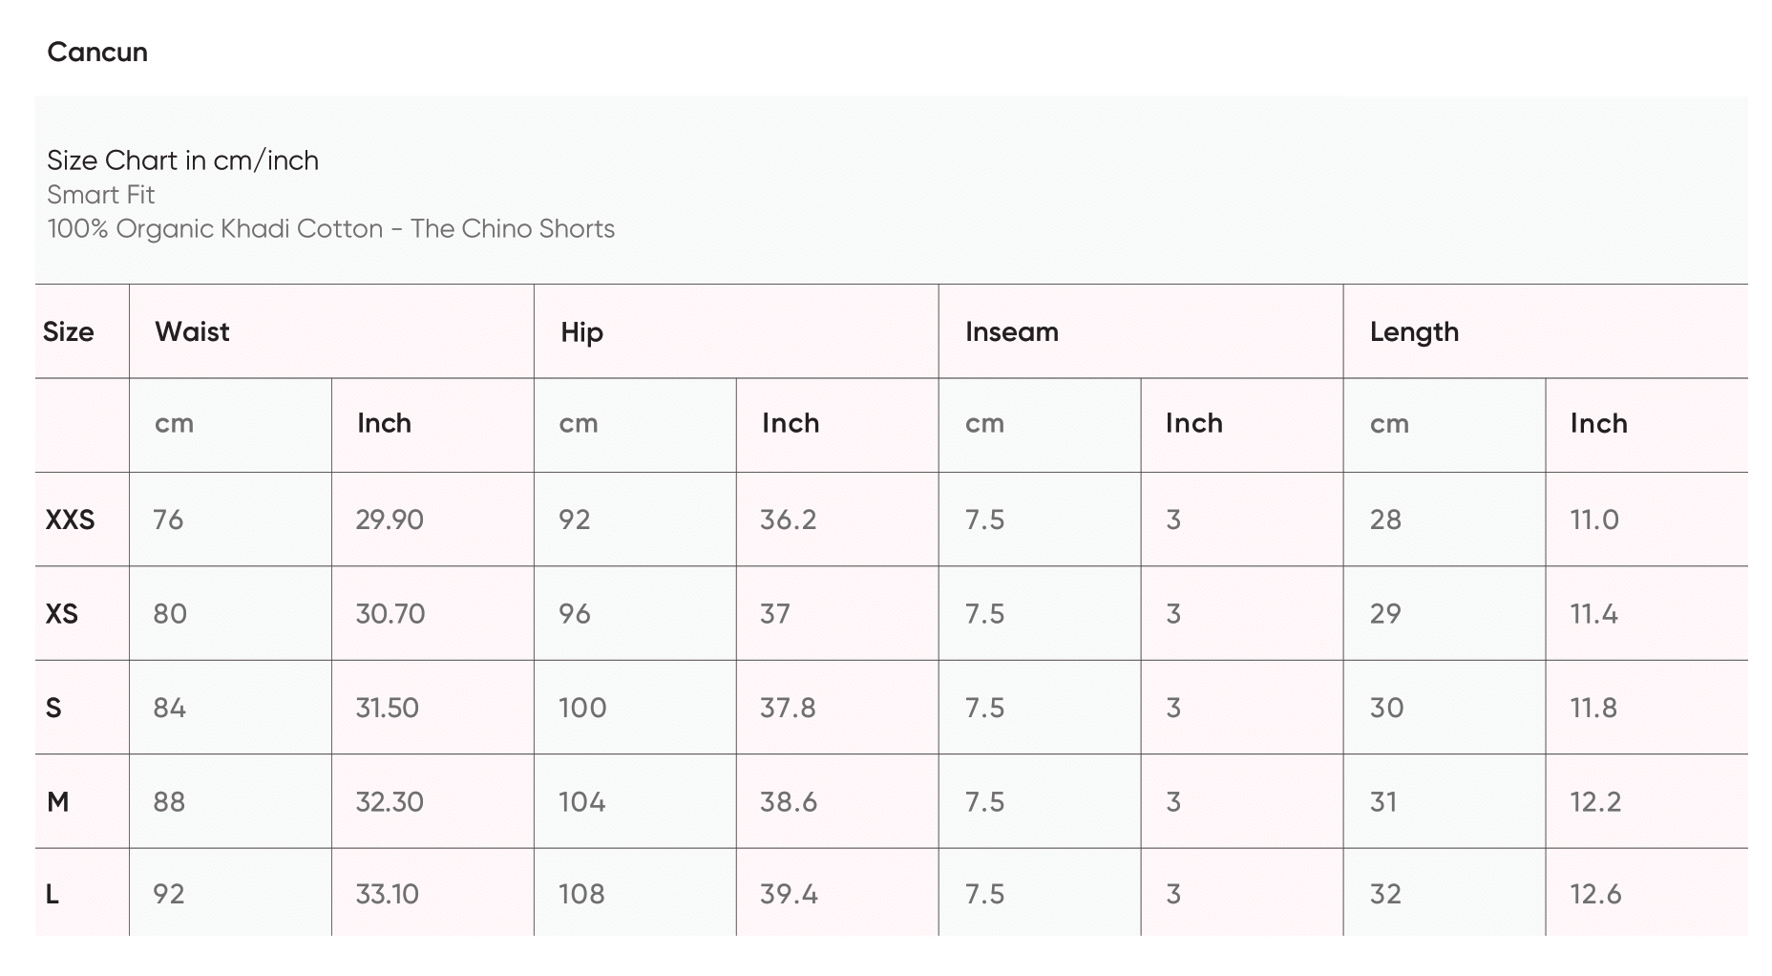
Task: Click the "Size Chart in cm/inch" heading
Action: pyautogui.click(x=182, y=160)
